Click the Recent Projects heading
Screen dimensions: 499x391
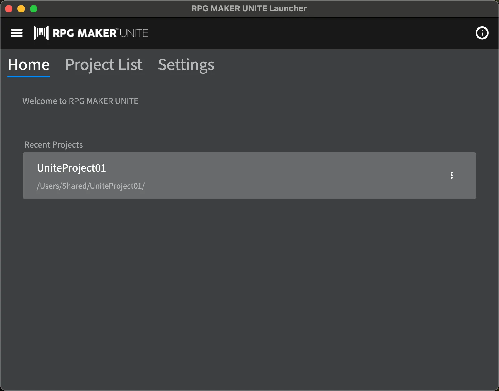[x=54, y=145]
